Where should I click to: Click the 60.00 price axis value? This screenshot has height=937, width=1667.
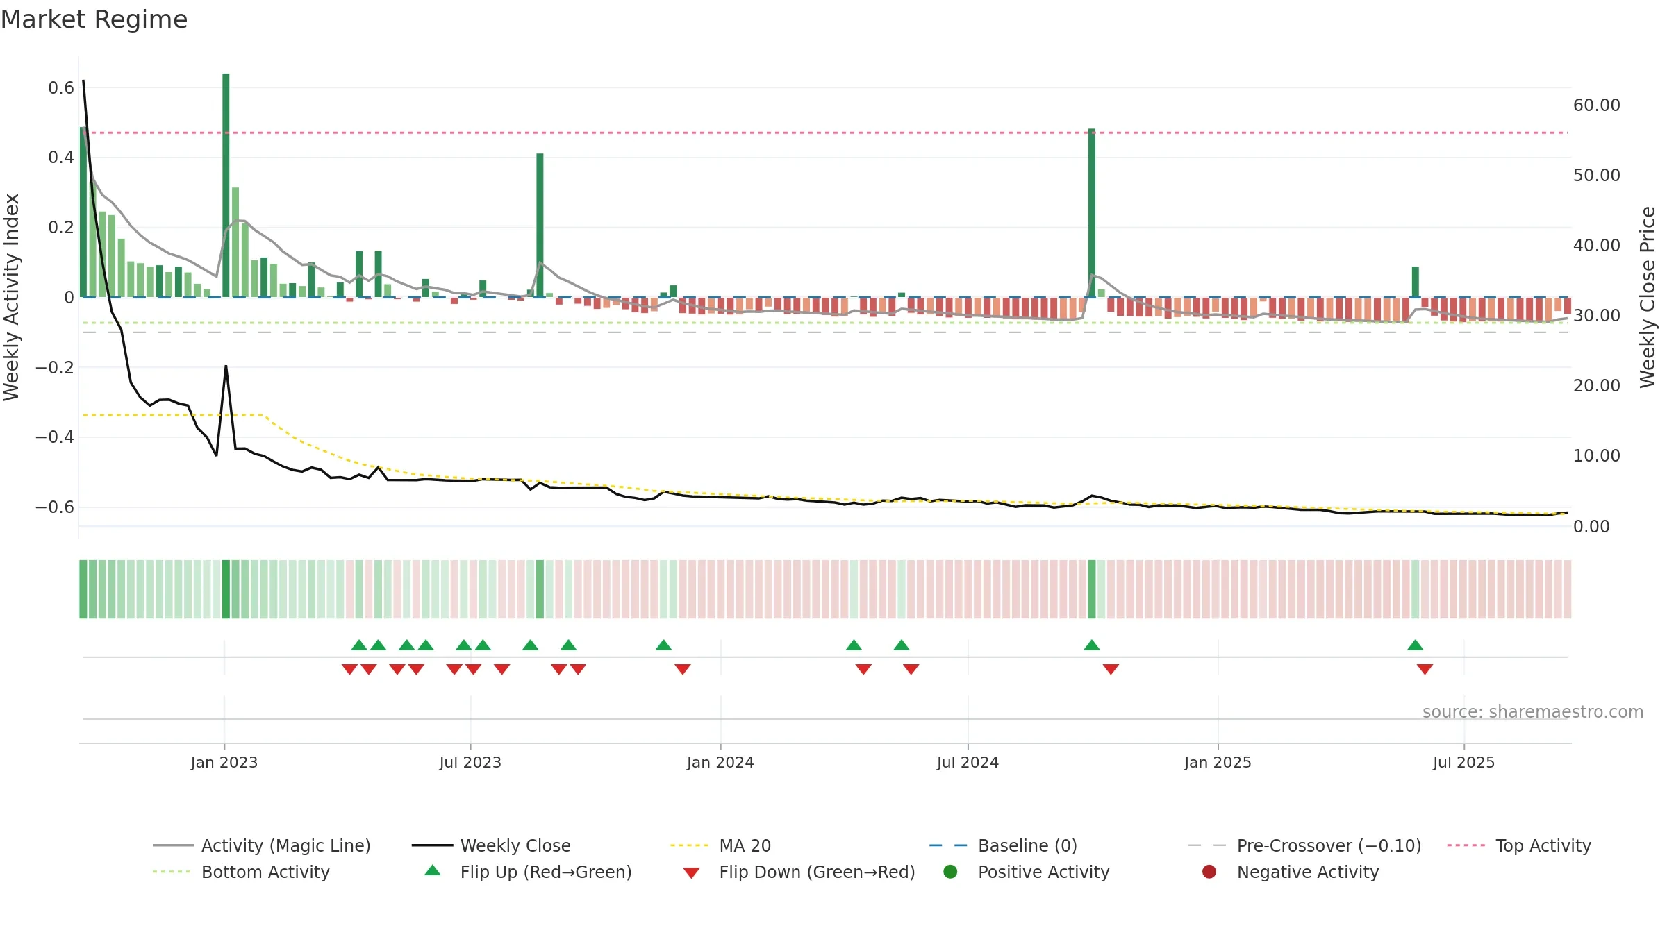point(1597,105)
